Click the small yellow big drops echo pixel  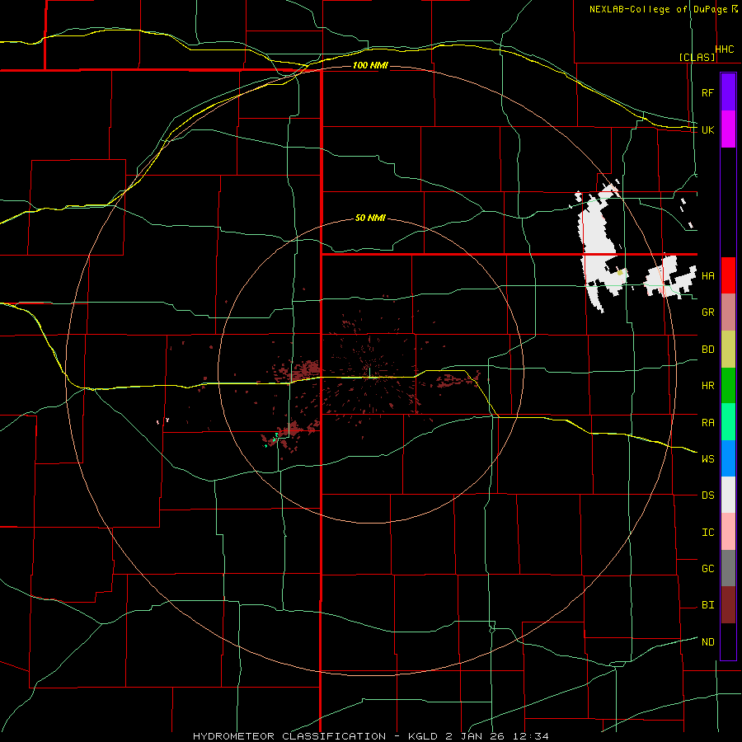(x=620, y=273)
